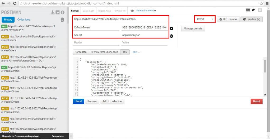Select the OAuth 1.0 tab
This screenshot has width=270, height=139.
tap(120, 11)
